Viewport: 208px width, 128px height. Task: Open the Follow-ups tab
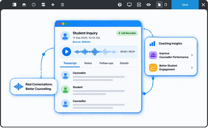click(x=106, y=63)
